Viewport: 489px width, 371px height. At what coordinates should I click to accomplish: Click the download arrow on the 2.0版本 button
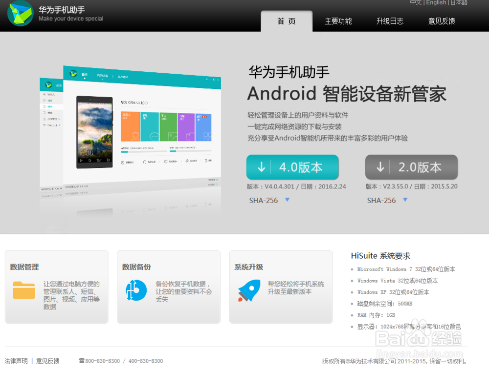point(380,167)
